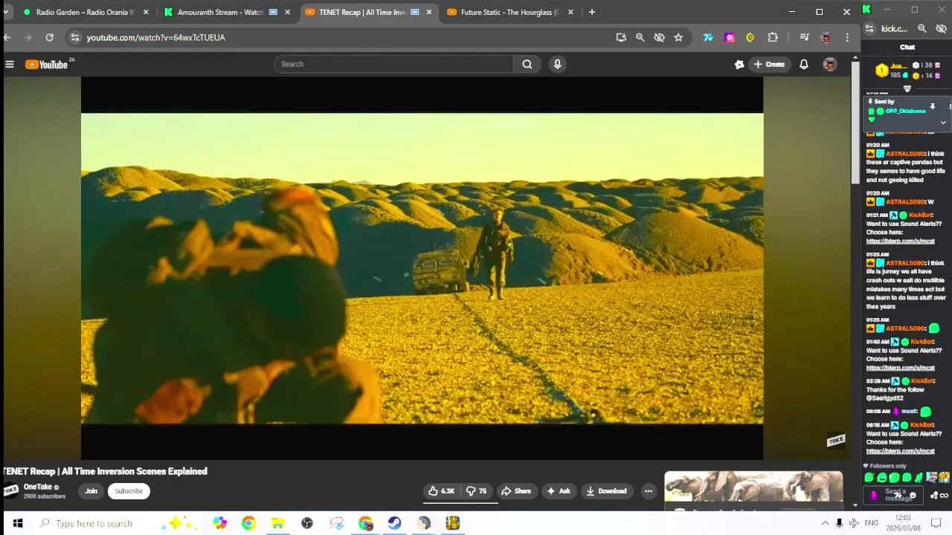Start voice search with the microphone
Image resolution: width=952 pixels, height=535 pixels.
click(x=557, y=64)
